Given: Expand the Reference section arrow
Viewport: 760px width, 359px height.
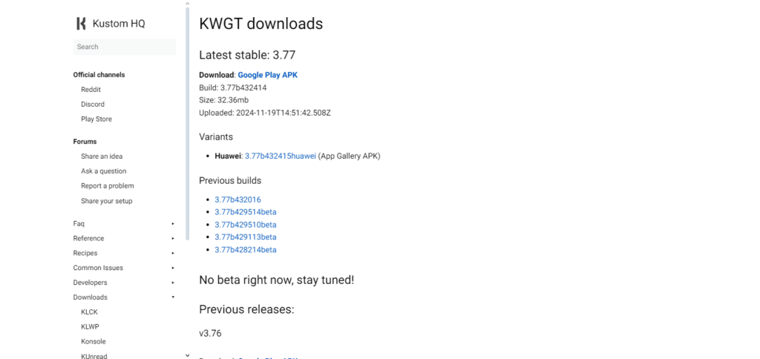Looking at the screenshot, I should click(x=173, y=238).
